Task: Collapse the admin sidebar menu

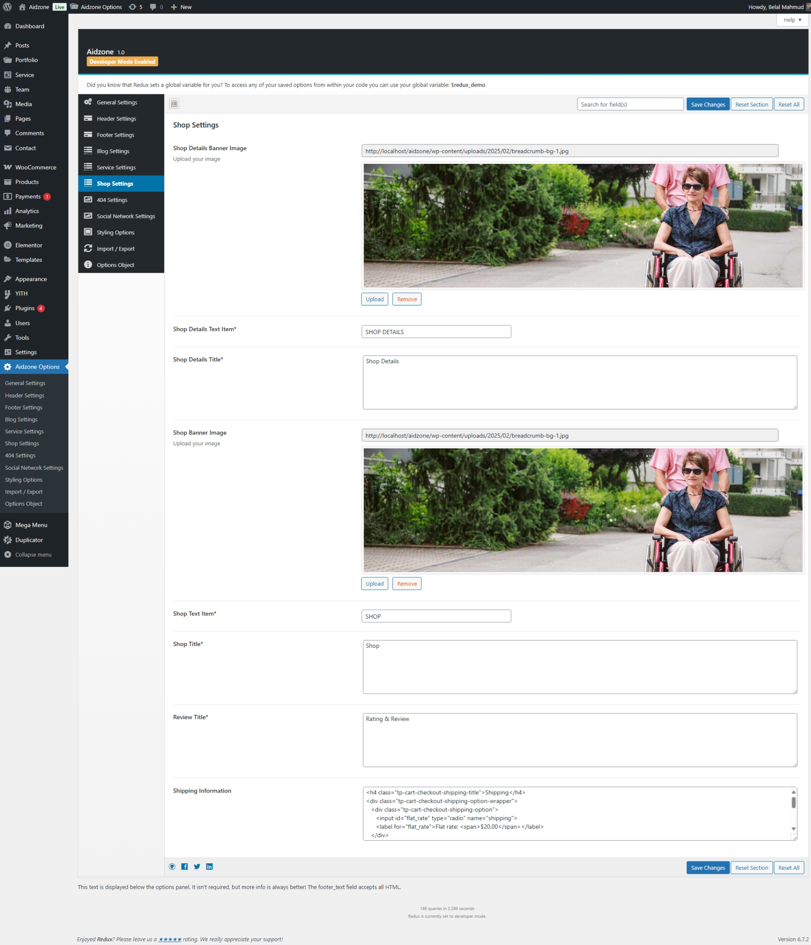Action: click(x=33, y=555)
